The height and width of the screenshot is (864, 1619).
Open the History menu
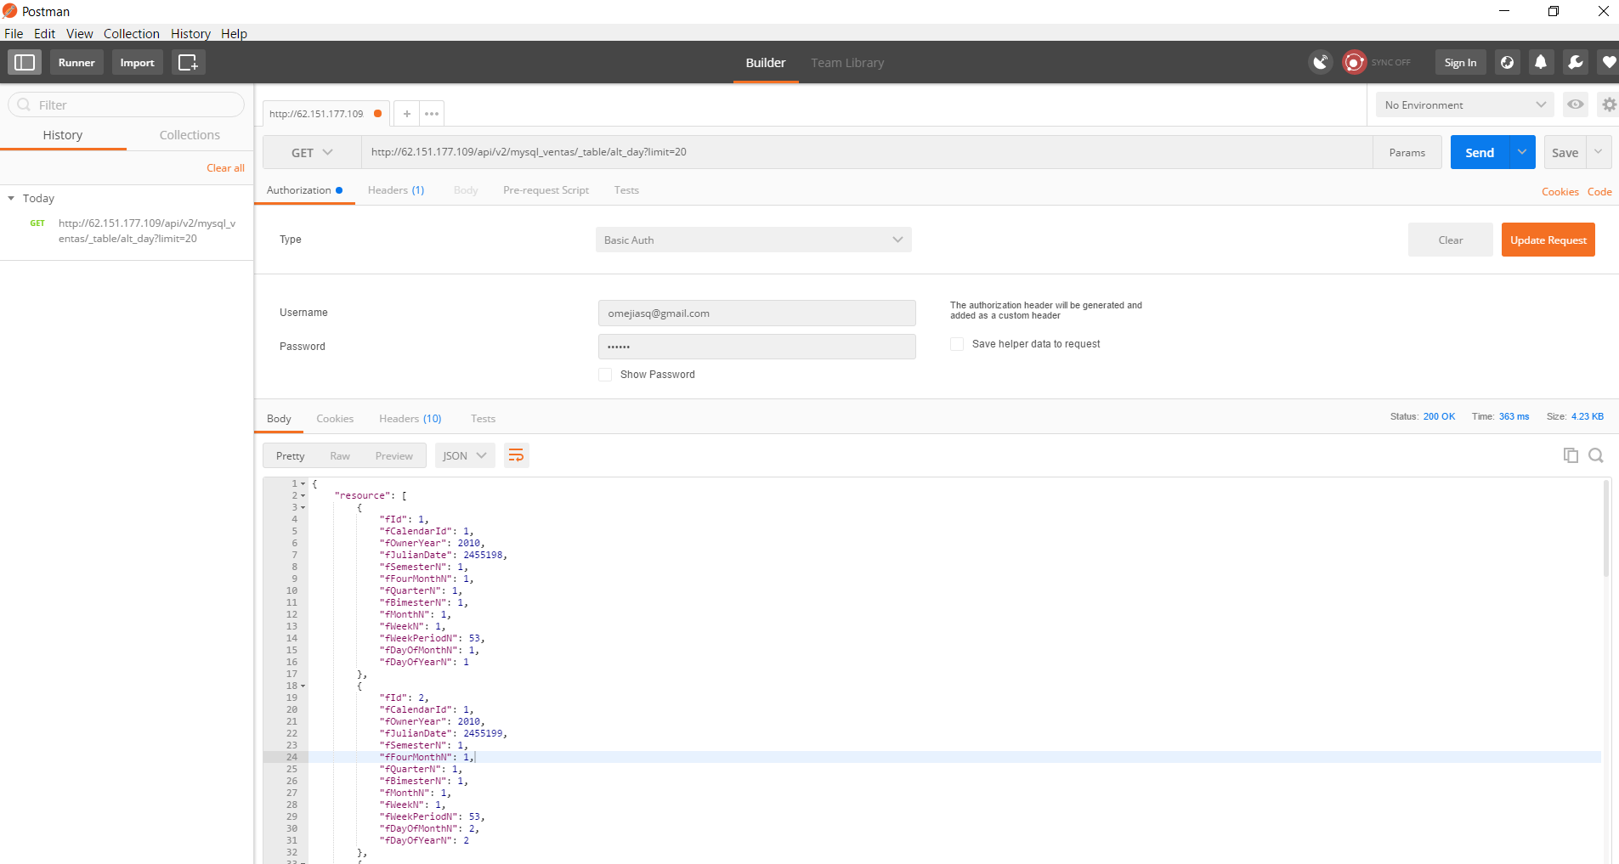click(190, 33)
